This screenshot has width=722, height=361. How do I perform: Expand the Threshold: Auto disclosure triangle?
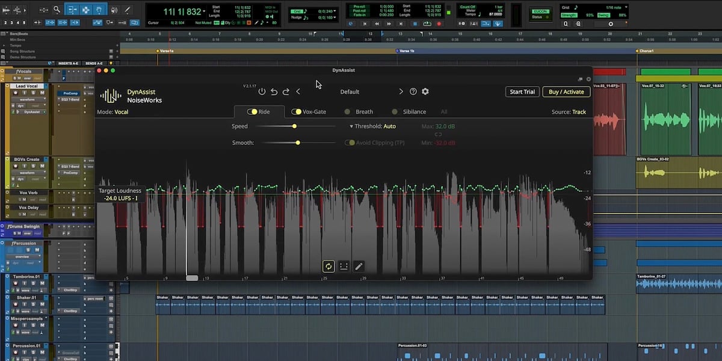pos(351,127)
